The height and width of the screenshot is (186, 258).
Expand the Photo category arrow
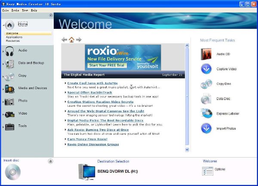click(x=3, y=102)
